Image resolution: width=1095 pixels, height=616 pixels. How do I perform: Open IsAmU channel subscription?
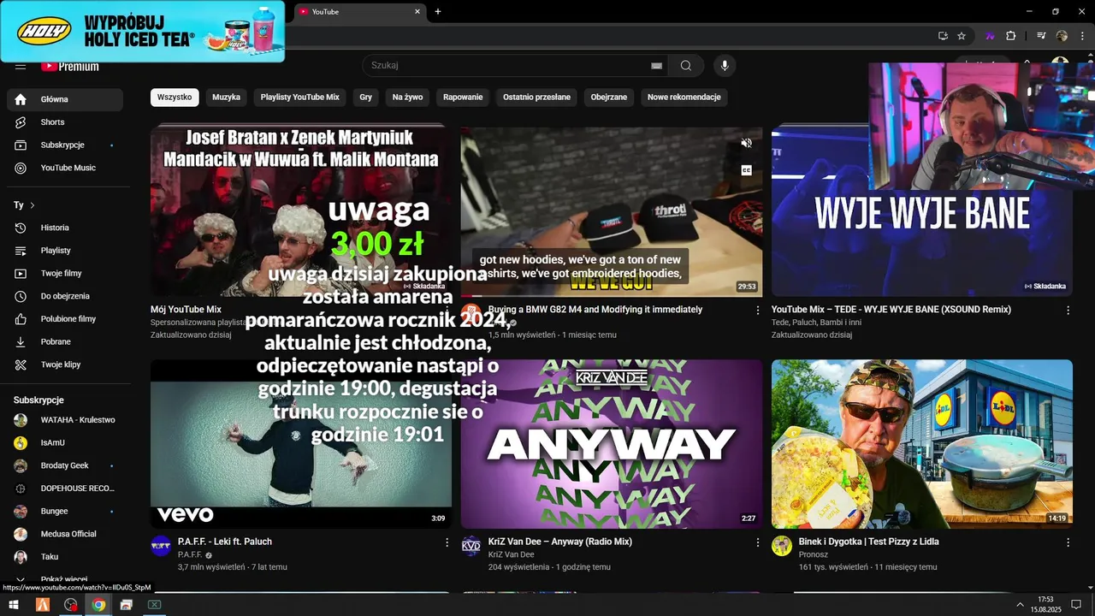(x=65, y=443)
